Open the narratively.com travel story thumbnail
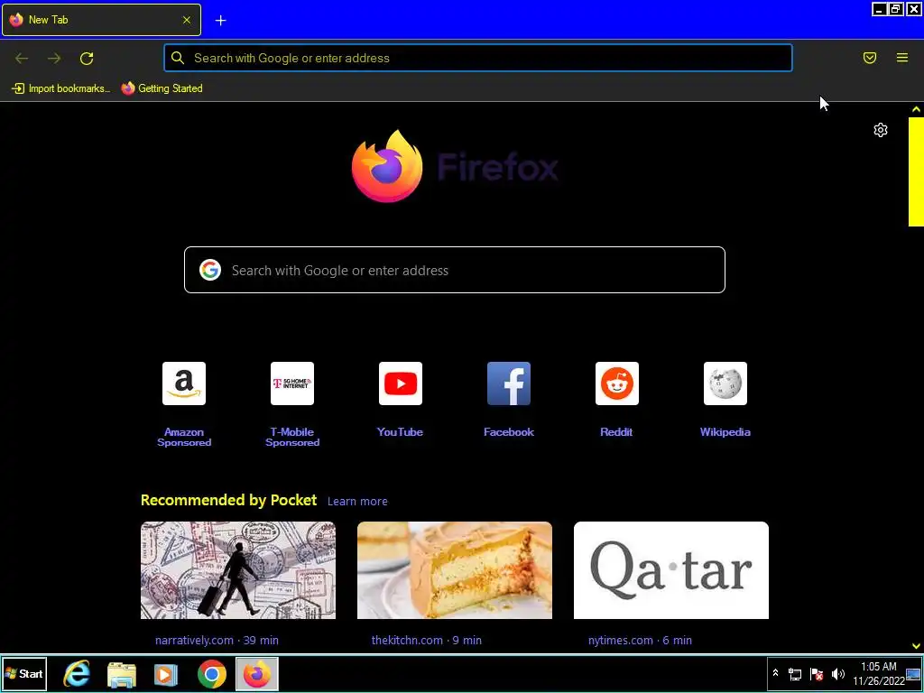Image resolution: width=924 pixels, height=693 pixels. [x=238, y=570]
